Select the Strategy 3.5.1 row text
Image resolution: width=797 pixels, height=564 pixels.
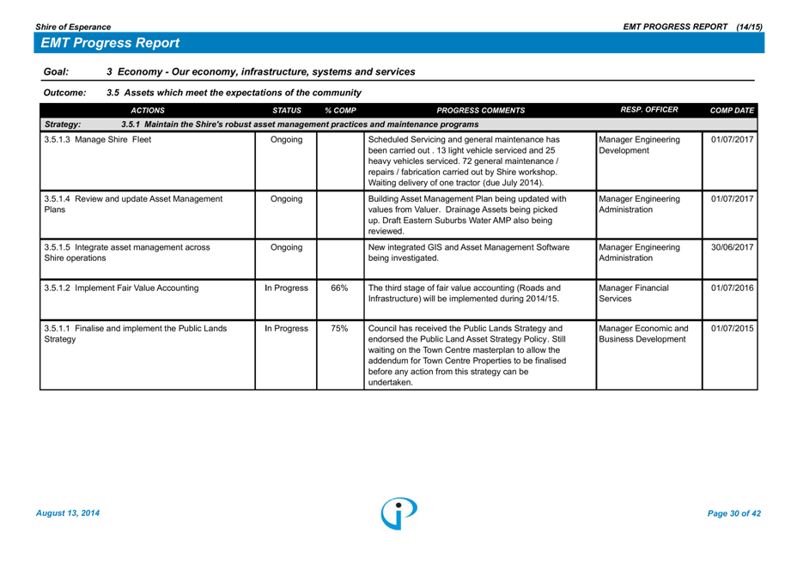[x=300, y=124]
